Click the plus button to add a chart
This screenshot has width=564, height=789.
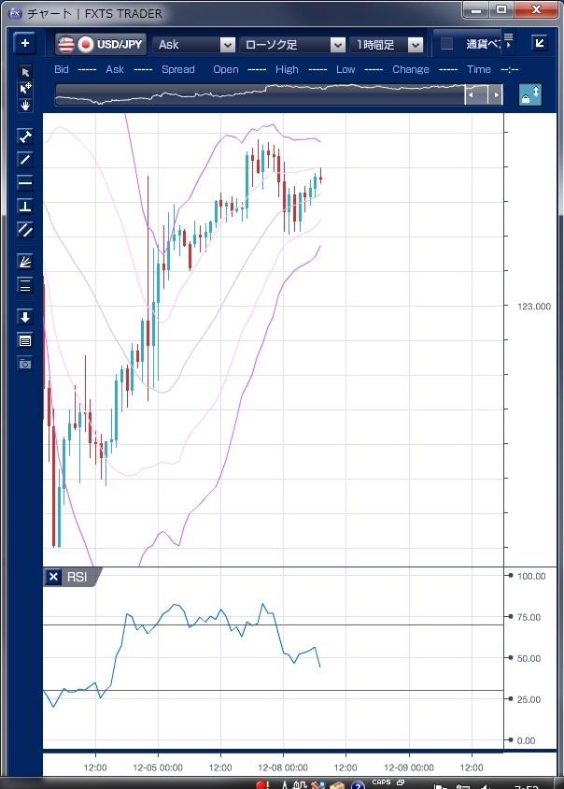[25, 44]
